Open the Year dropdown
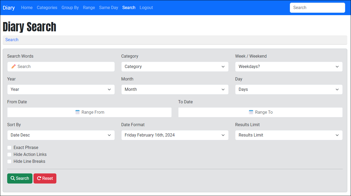 61,90
